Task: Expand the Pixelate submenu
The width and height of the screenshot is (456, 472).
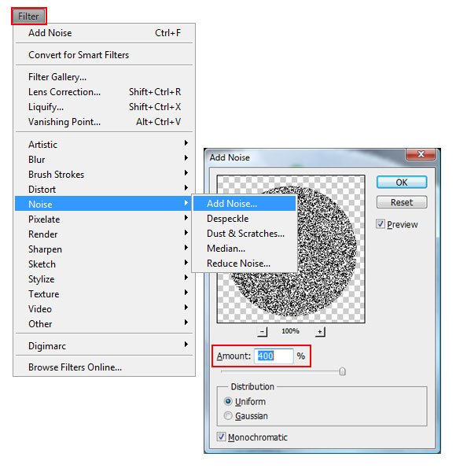Action: 105,219
